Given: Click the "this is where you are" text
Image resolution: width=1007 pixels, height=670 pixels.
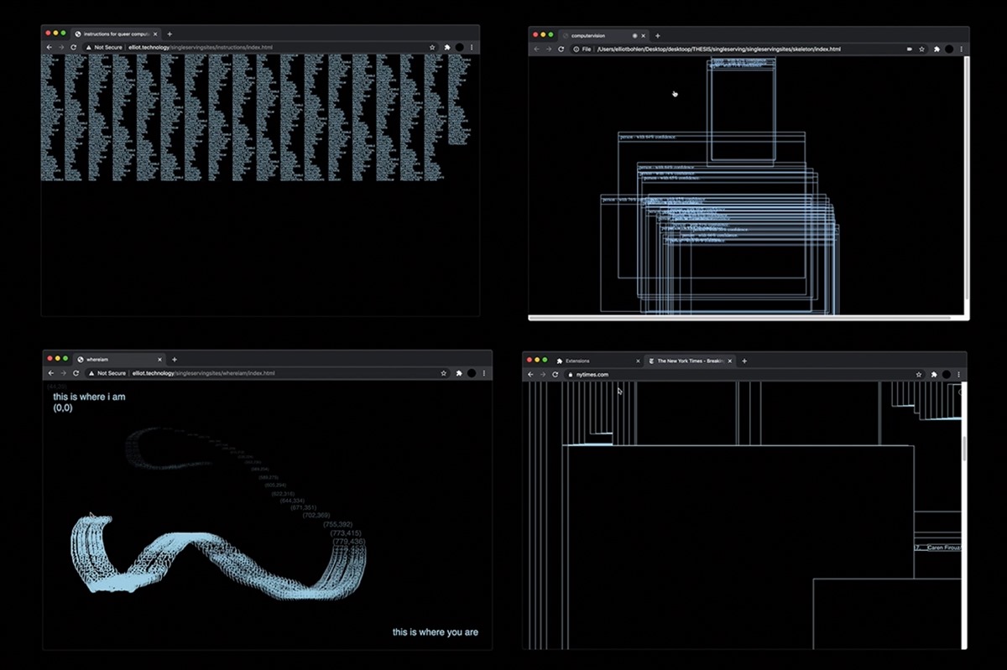Looking at the screenshot, I should coord(436,631).
